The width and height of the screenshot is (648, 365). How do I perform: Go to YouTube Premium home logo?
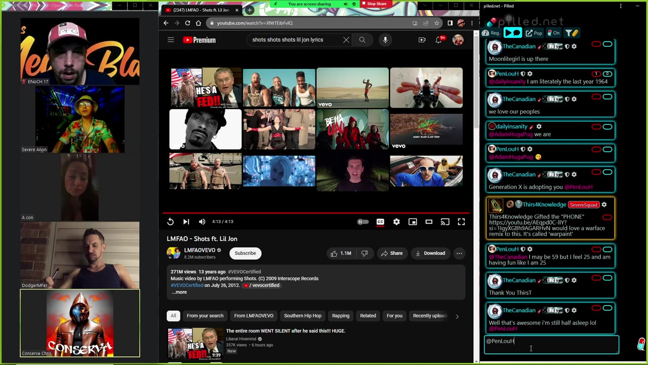click(199, 40)
